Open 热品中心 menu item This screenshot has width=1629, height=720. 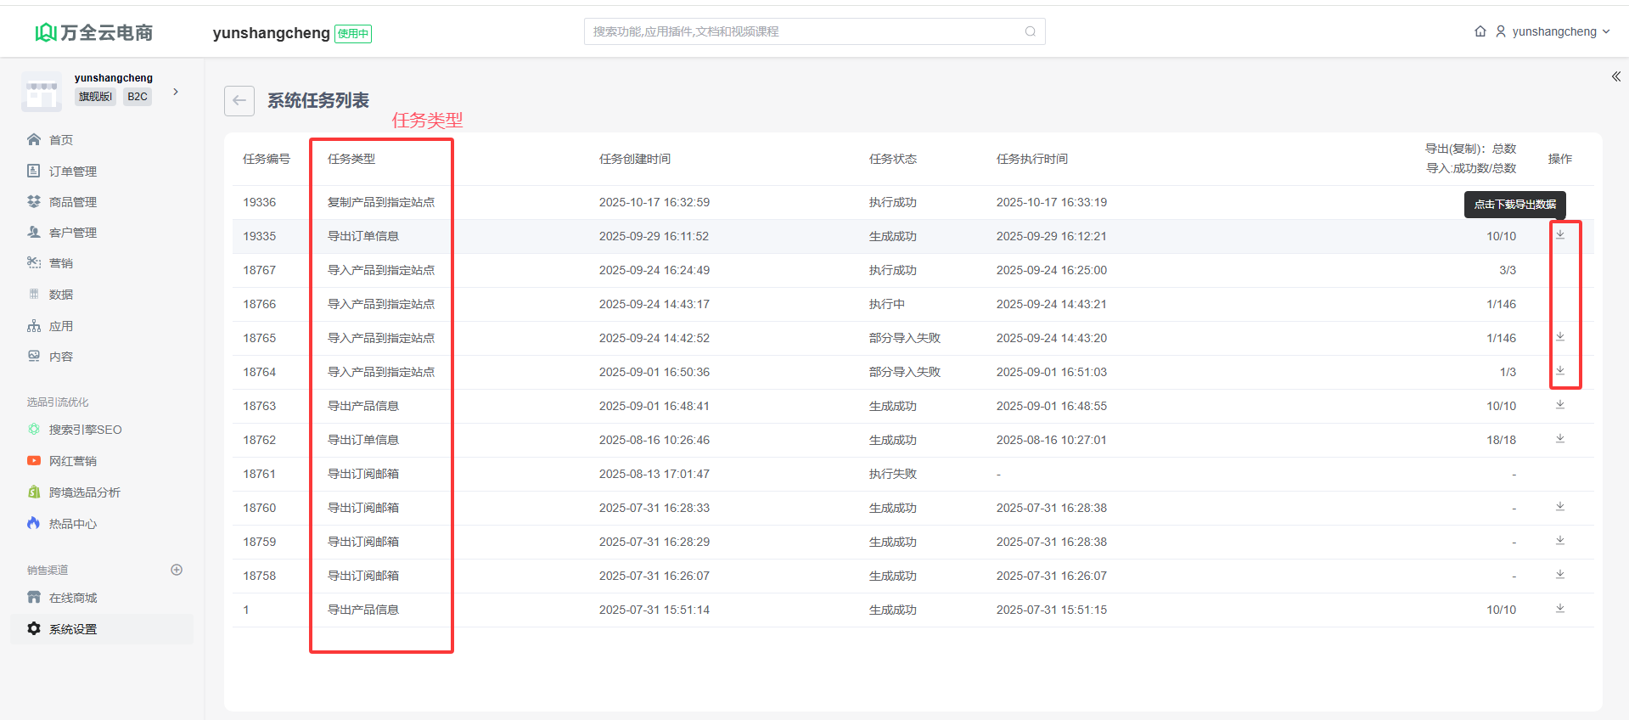(x=73, y=524)
